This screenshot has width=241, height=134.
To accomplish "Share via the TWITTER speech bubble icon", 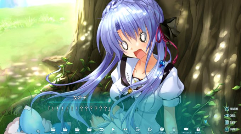I will click(186, 130).
